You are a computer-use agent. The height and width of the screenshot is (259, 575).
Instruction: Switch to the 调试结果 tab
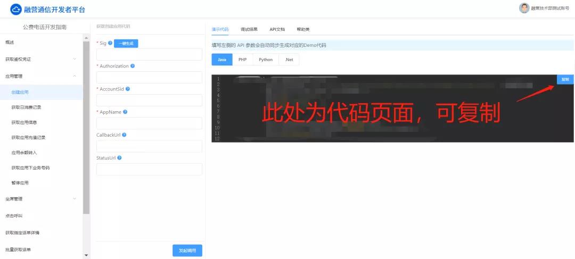pos(249,29)
